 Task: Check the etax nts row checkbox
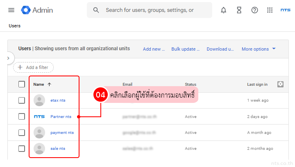[x=22, y=100]
